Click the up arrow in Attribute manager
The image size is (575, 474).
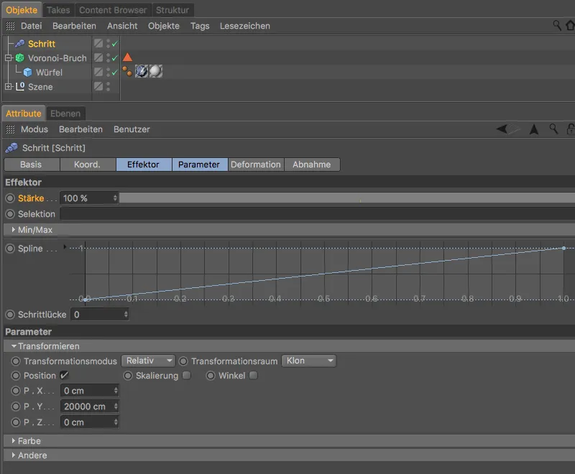tap(534, 129)
